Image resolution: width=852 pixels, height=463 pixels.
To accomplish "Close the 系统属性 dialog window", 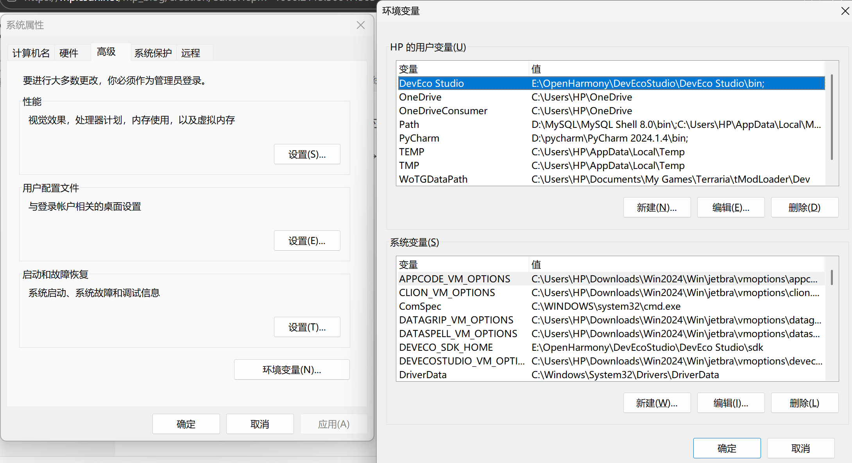I will click(360, 25).
